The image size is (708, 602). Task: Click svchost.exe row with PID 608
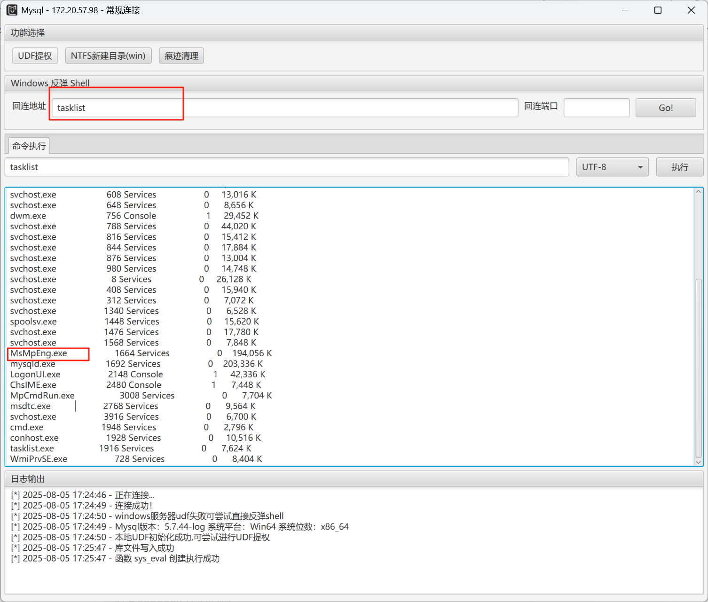click(133, 195)
